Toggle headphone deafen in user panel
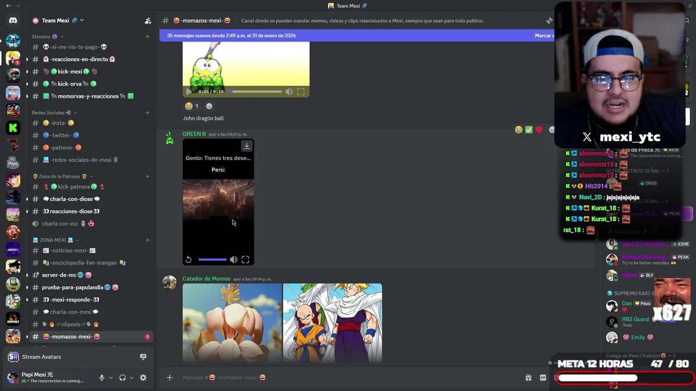 (x=122, y=377)
